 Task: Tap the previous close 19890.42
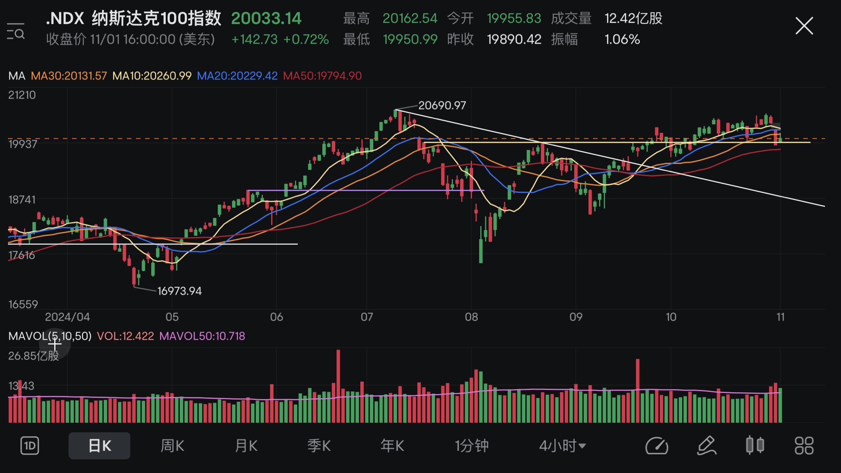tap(514, 39)
